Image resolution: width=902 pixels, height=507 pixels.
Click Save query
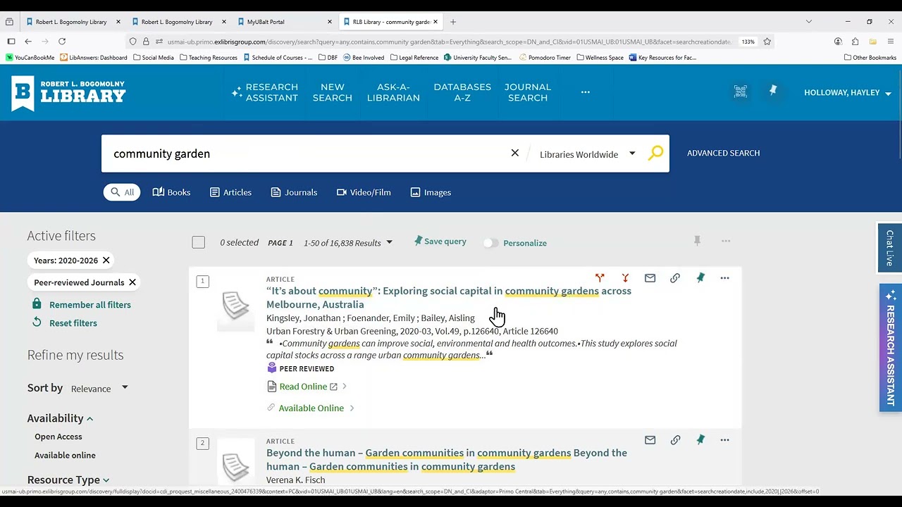[x=440, y=241]
